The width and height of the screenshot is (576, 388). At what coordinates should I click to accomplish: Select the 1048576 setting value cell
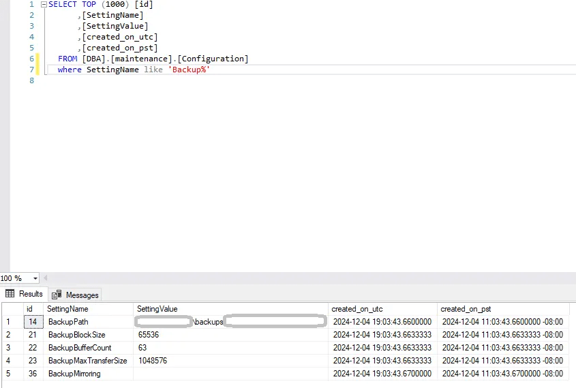(153, 361)
